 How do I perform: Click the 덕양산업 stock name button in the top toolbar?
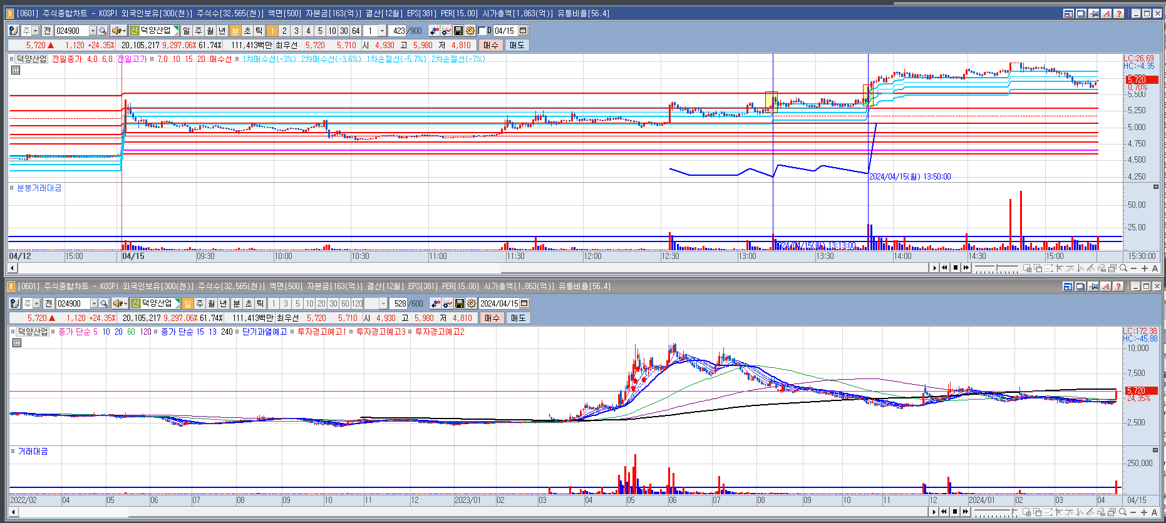155,31
